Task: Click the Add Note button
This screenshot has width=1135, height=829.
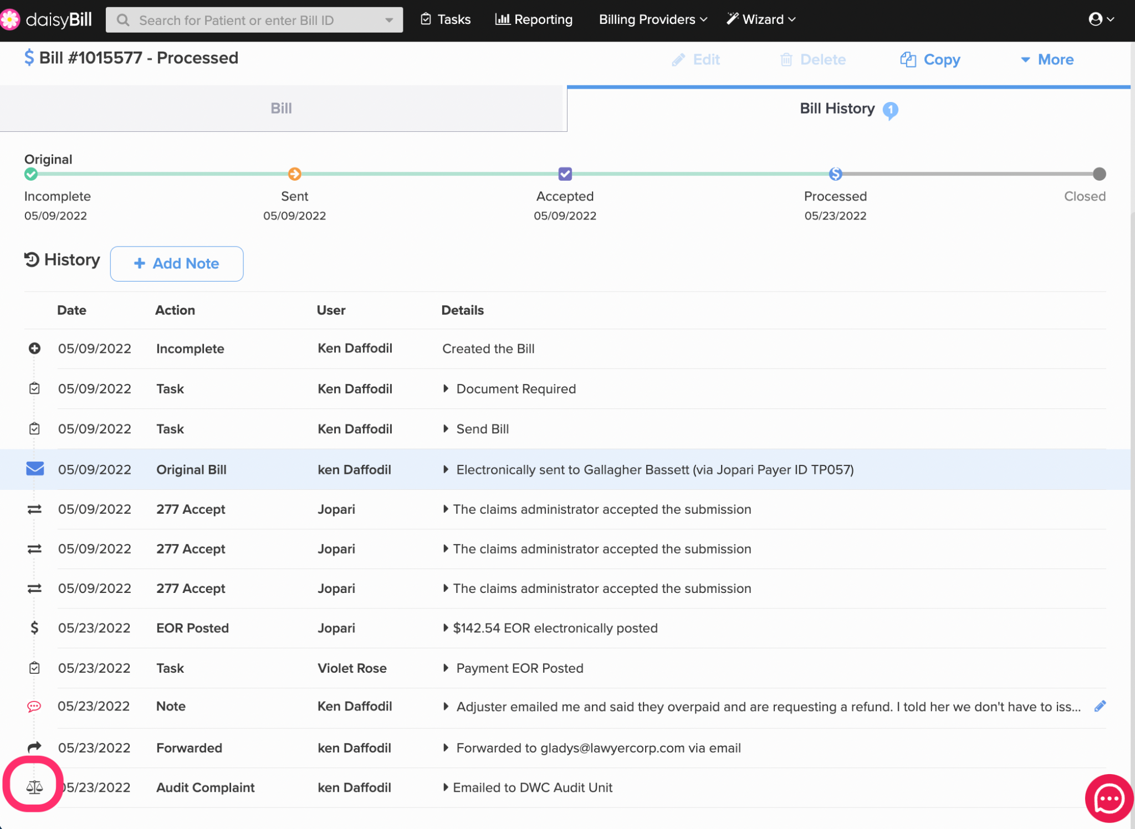Action: (177, 263)
